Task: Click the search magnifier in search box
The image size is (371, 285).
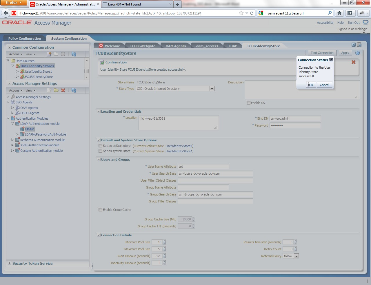Action: tap(330, 13)
